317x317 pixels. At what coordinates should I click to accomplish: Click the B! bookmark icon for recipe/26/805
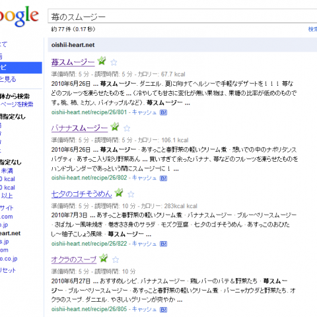(163, 310)
